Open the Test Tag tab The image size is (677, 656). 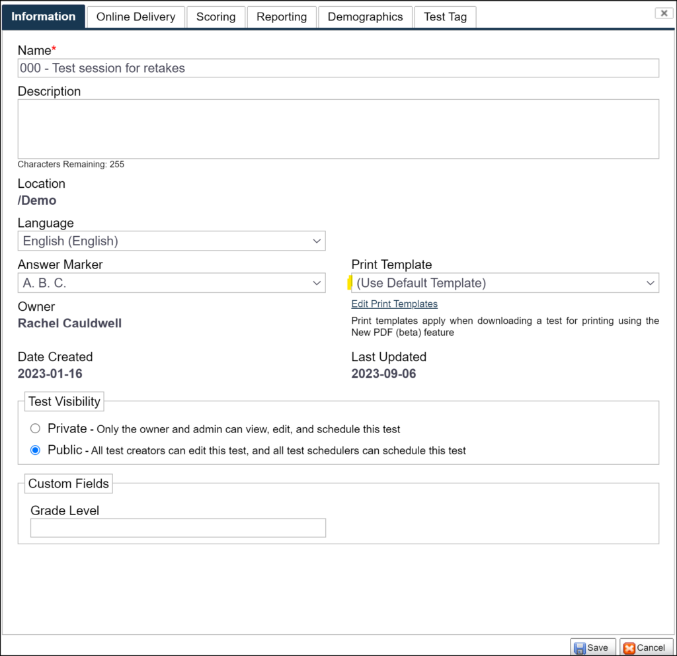pyautogui.click(x=445, y=17)
